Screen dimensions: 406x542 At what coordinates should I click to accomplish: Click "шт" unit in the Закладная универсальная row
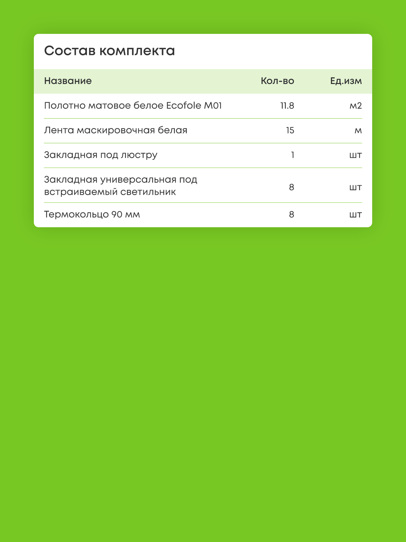pyautogui.click(x=355, y=187)
